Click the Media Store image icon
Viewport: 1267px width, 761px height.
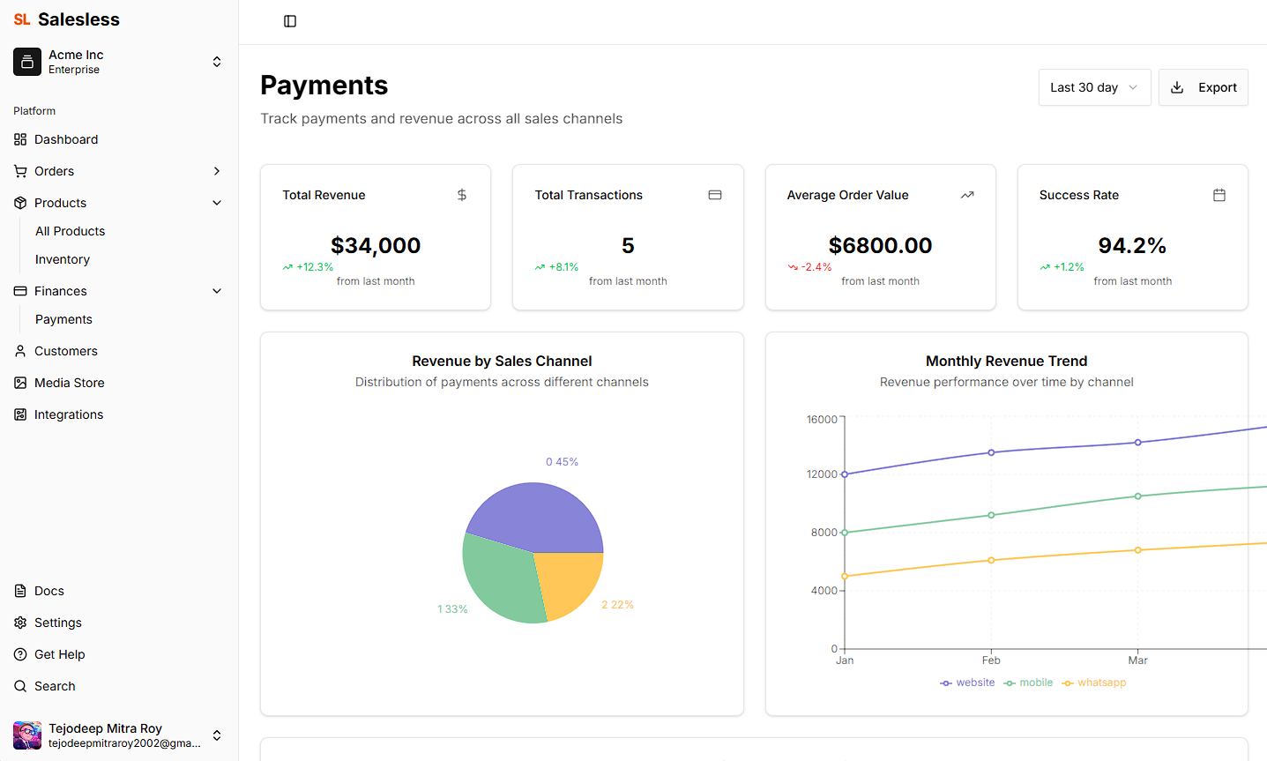20,383
